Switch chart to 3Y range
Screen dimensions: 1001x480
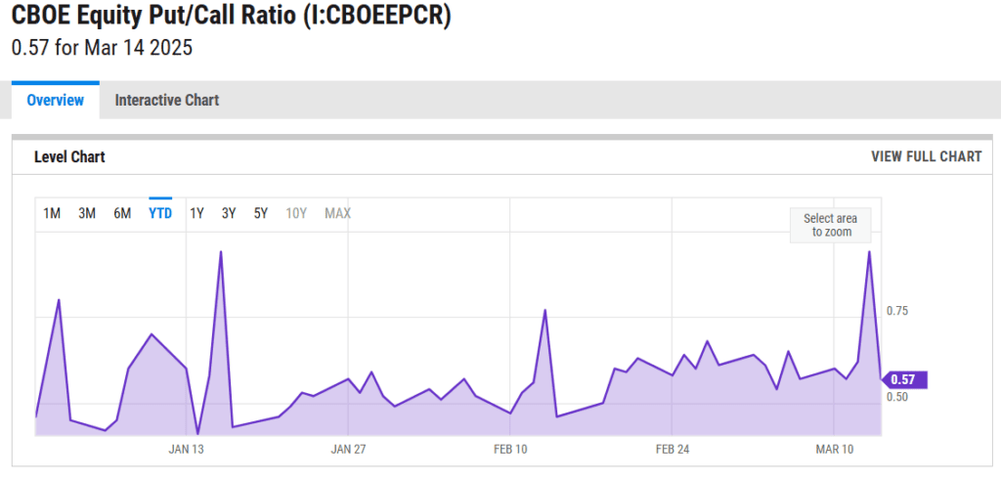pyautogui.click(x=229, y=213)
